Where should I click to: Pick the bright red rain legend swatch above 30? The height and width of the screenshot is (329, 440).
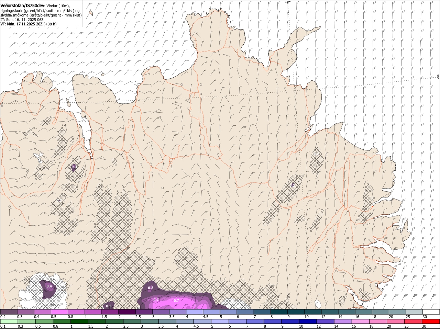[x=431, y=321]
